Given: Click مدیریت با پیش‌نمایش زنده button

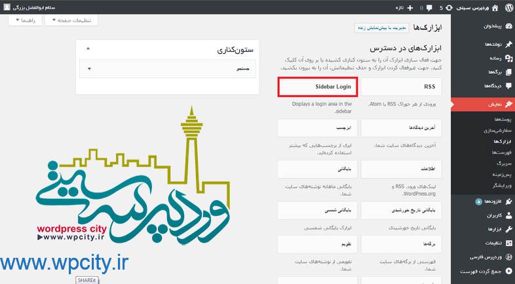Looking at the screenshot, I should [382, 28].
